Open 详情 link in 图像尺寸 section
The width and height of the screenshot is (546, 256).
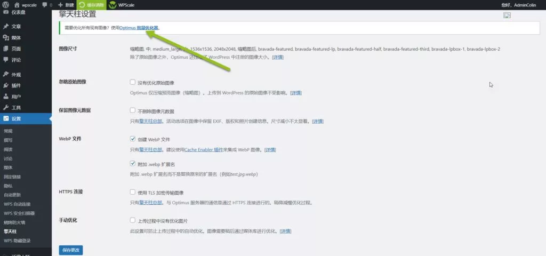(278, 57)
